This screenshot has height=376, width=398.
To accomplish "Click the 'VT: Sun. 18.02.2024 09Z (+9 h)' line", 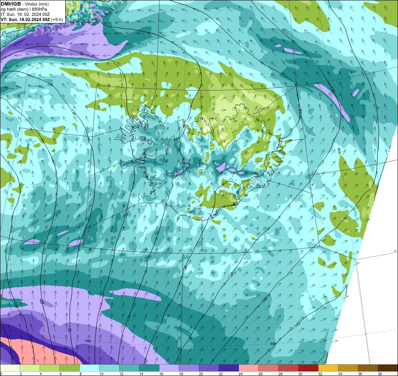I will (x=32, y=19).
